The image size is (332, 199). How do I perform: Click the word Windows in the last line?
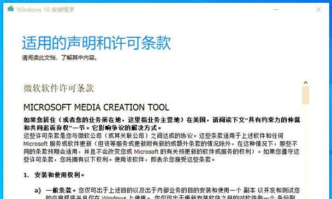(114, 197)
